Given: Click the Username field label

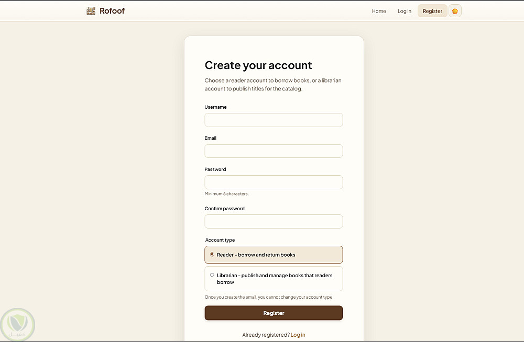Looking at the screenshot, I should 215,107.
